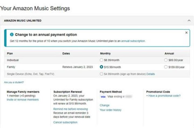Image resolution: width=194 pixels, height=128 pixels.
Task: Choose Individual $89.00/year annual plan
Action: pos(166,60)
